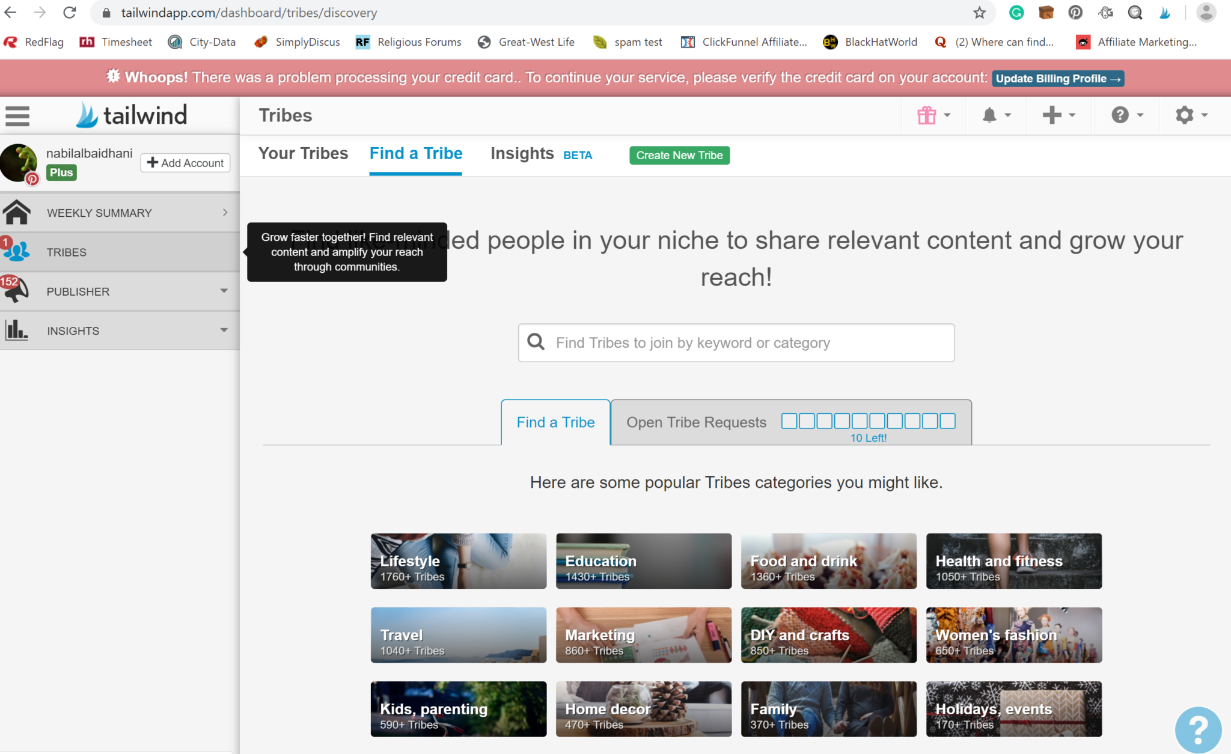Open the notifications bell menu
The width and height of the screenshot is (1231, 754).
[997, 115]
